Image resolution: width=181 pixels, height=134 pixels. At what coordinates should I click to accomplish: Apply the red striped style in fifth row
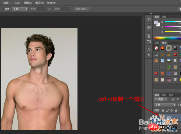[156, 74]
